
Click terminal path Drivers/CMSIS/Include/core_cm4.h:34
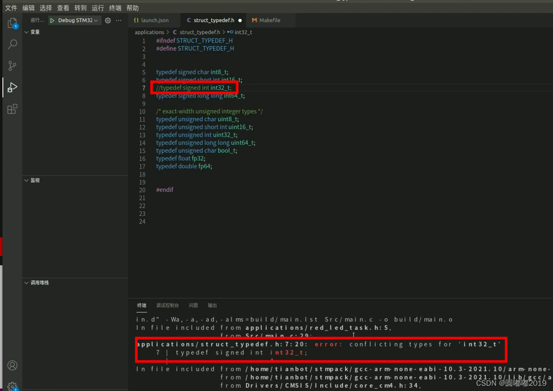pos(332,385)
